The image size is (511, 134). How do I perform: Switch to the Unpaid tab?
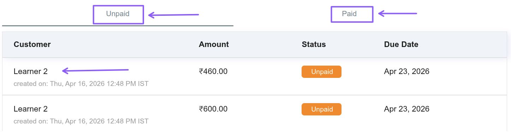(x=118, y=14)
